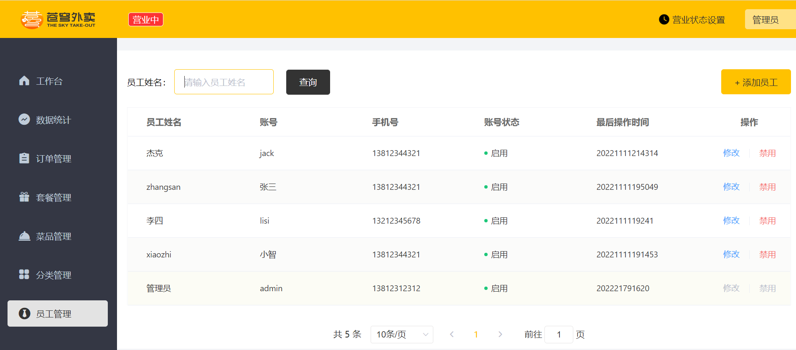The image size is (796, 350).
Task: Click the chart icon for 数据统计
Action: point(24,119)
